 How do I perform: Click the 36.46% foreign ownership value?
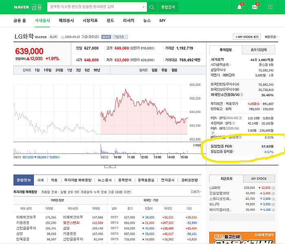click(267, 95)
